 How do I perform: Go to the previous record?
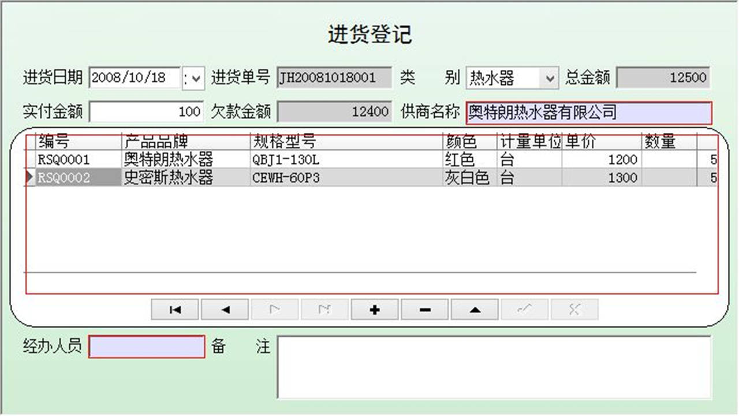225,309
